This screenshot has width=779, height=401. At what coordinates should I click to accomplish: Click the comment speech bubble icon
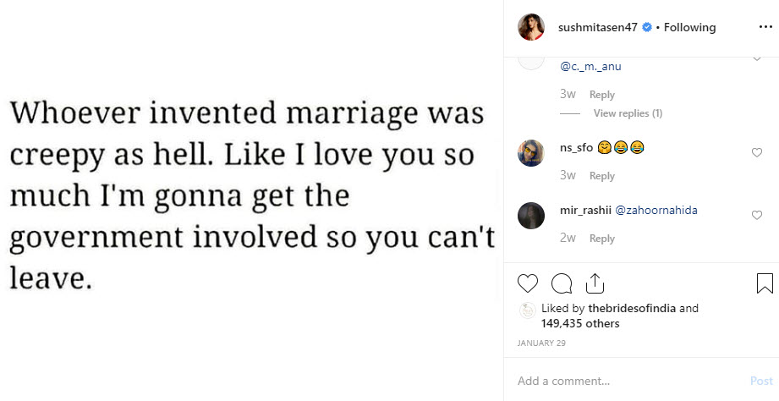pos(561,283)
